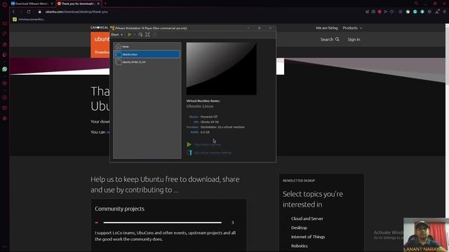Tick the Desktop topic
The image size is (449, 252).
(299, 227)
